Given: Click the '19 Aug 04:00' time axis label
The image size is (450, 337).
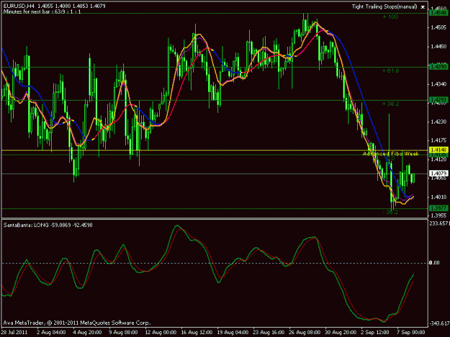Looking at the screenshot, I should coord(233,332).
